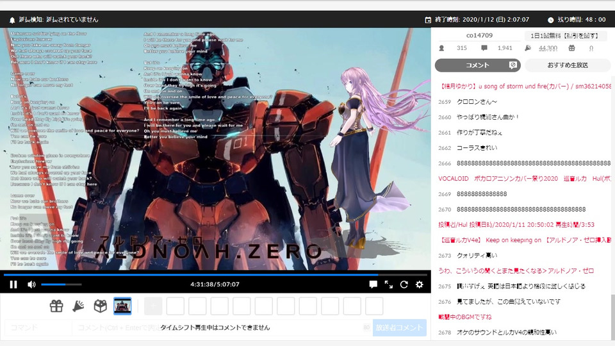Open the gift box with stars icon
Screen dimensions: 615x346
click(101, 306)
